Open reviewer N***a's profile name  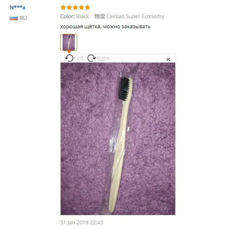17,7
